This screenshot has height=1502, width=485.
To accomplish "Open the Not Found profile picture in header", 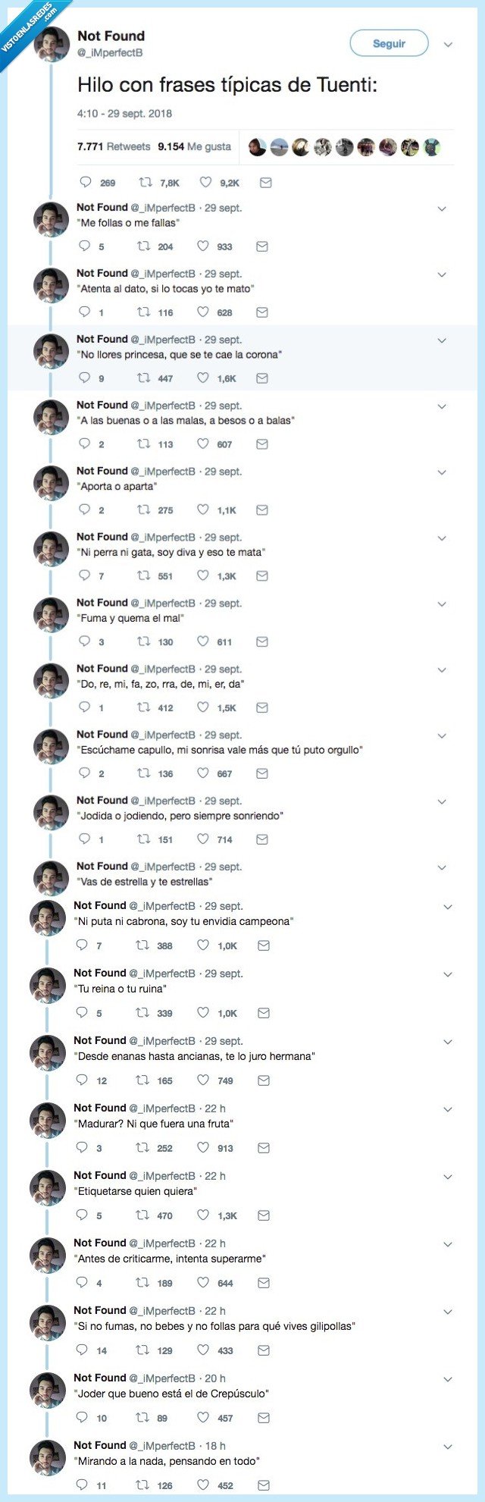I will point(52,44).
